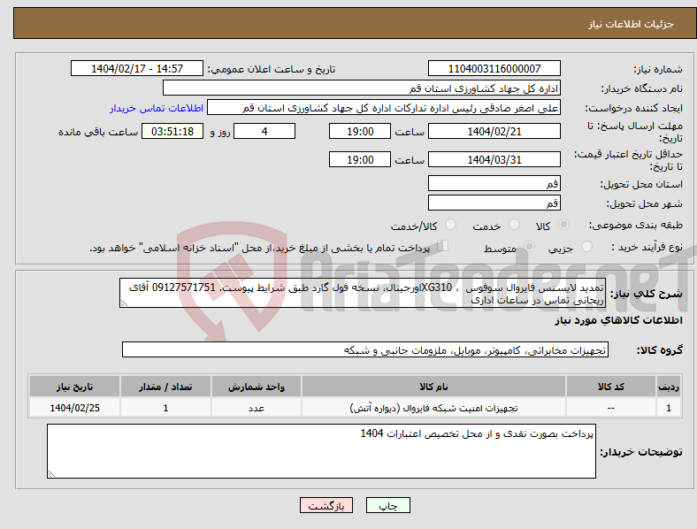697x529 pixels.
Task: Click the ساعت باقی مانده label
Action: [x=98, y=132]
